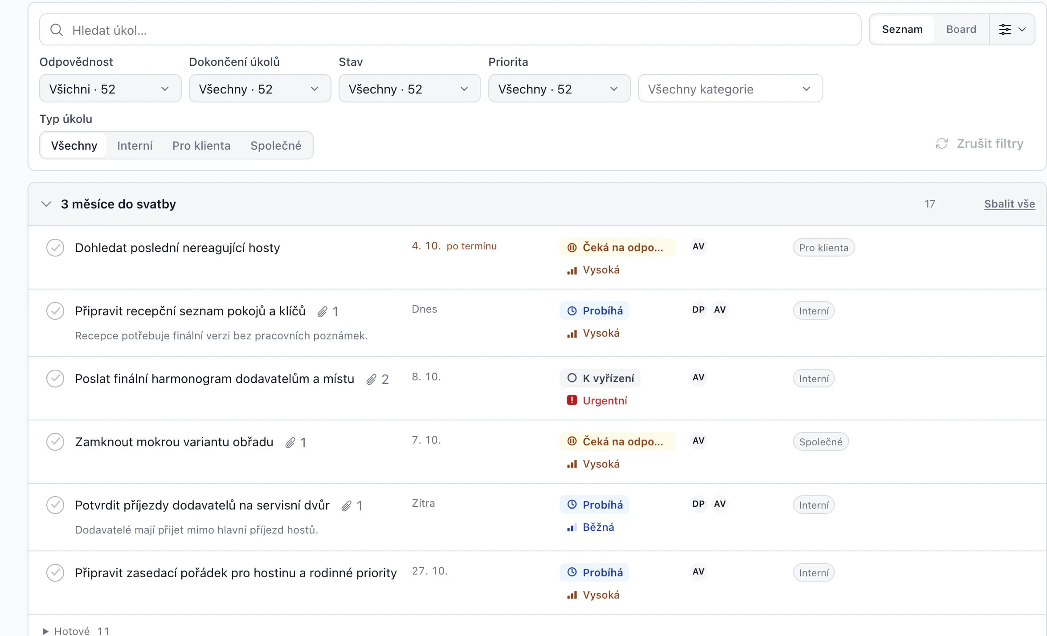Select the Seznam view tab
Screen dimensions: 1047x636
(903, 29)
